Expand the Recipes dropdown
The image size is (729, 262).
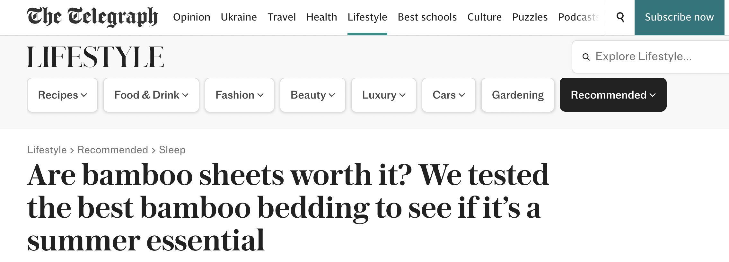(x=62, y=95)
